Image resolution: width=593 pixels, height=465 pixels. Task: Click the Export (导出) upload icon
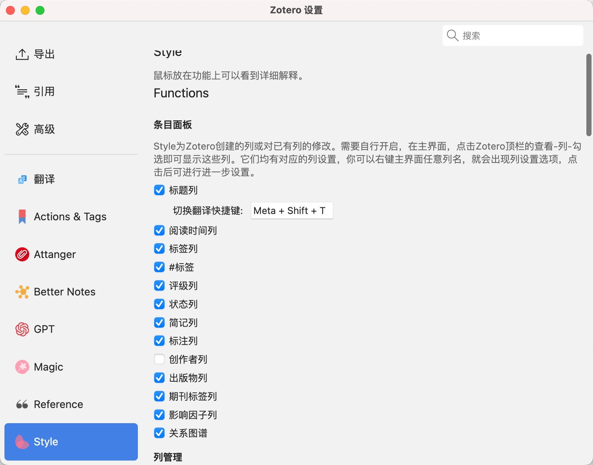pyautogui.click(x=22, y=54)
